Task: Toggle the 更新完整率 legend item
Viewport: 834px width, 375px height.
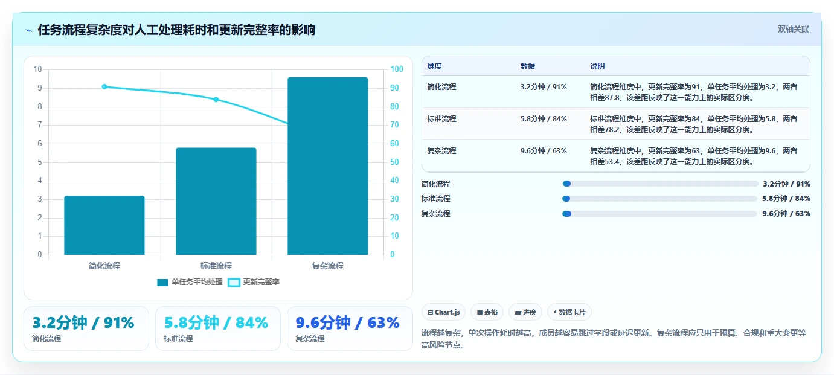Action: [x=254, y=282]
